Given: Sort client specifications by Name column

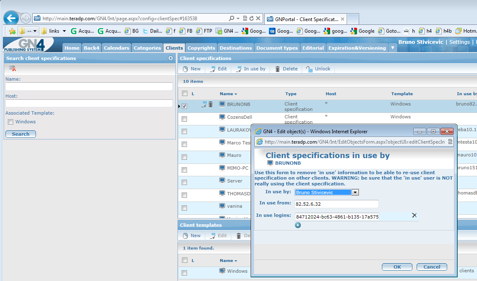Looking at the screenshot, I should pyautogui.click(x=228, y=94).
